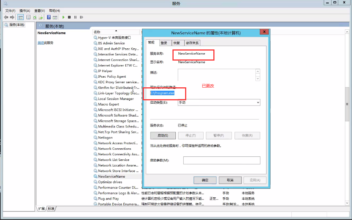The image size is (352, 220).
Task: Click the 启动 link for this service
Action: pos(41,43)
